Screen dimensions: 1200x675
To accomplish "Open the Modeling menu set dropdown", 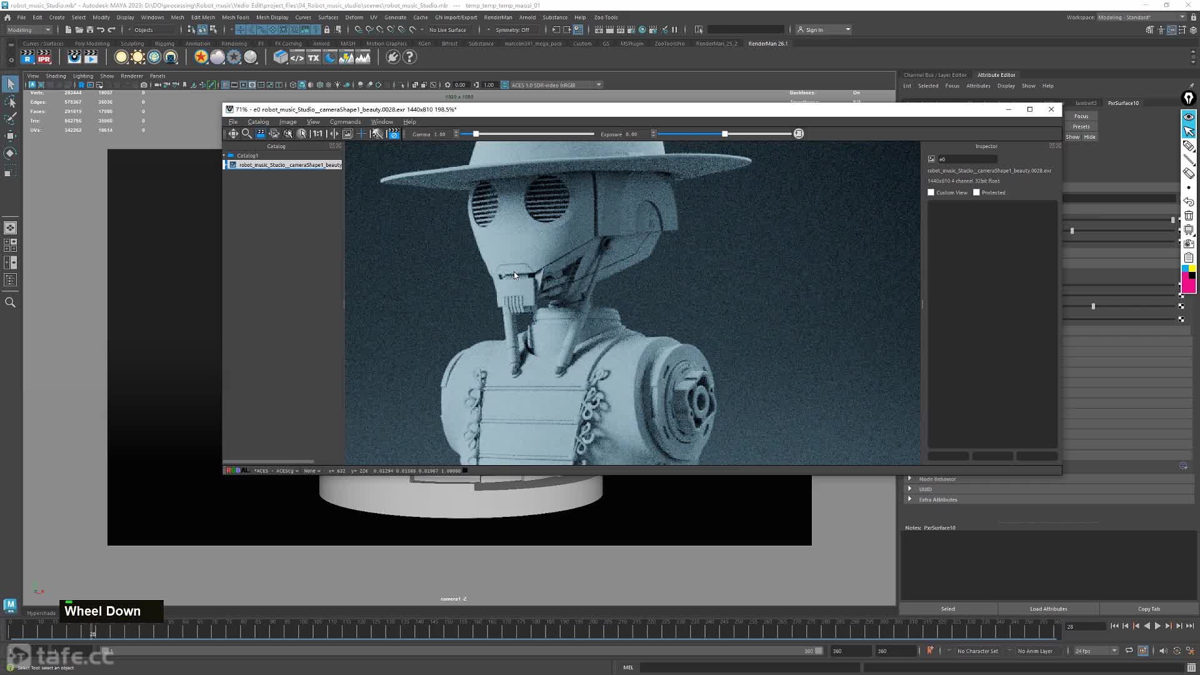I will pos(29,29).
